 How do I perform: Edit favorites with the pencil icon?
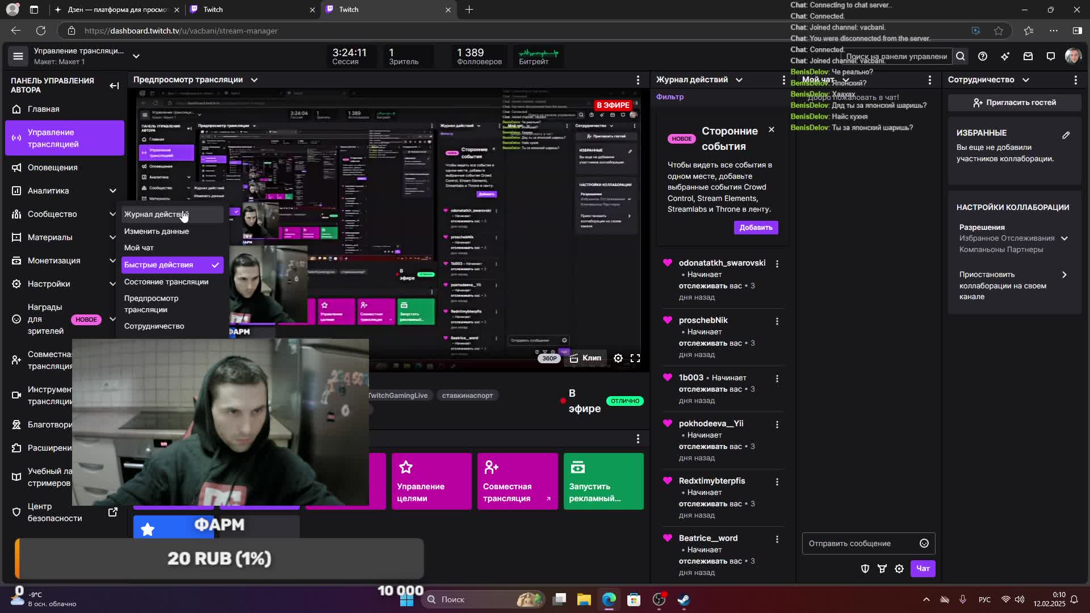click(1066, 135)
